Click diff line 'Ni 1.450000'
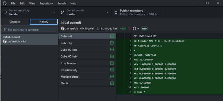Viewport: 223px width, 101px height. click(142, 83)
